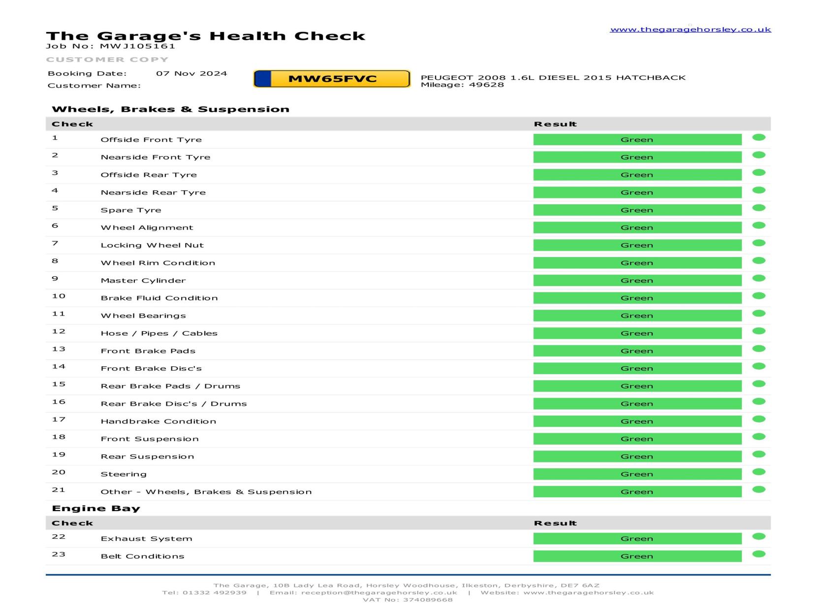Select the 'Master Cylinder' check name
The width and height of the screenshot is (817, 613).
143,281
